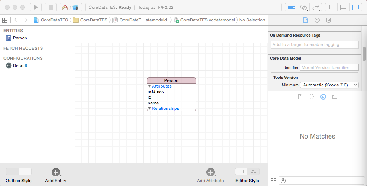The image size is (367, 186).
Task: Click the CONFIGURATIONS section header
Action: click(23, 58)
